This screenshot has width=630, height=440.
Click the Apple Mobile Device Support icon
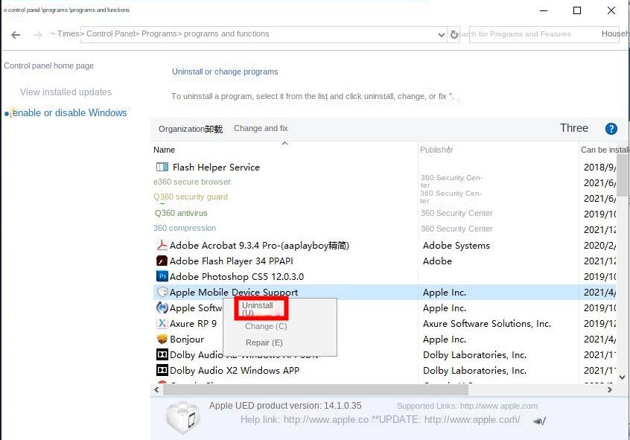coord(162,292)
